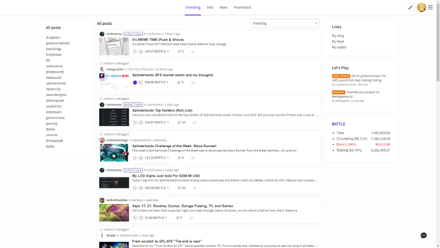Reblog the SPS market watch post

(193, 83)
